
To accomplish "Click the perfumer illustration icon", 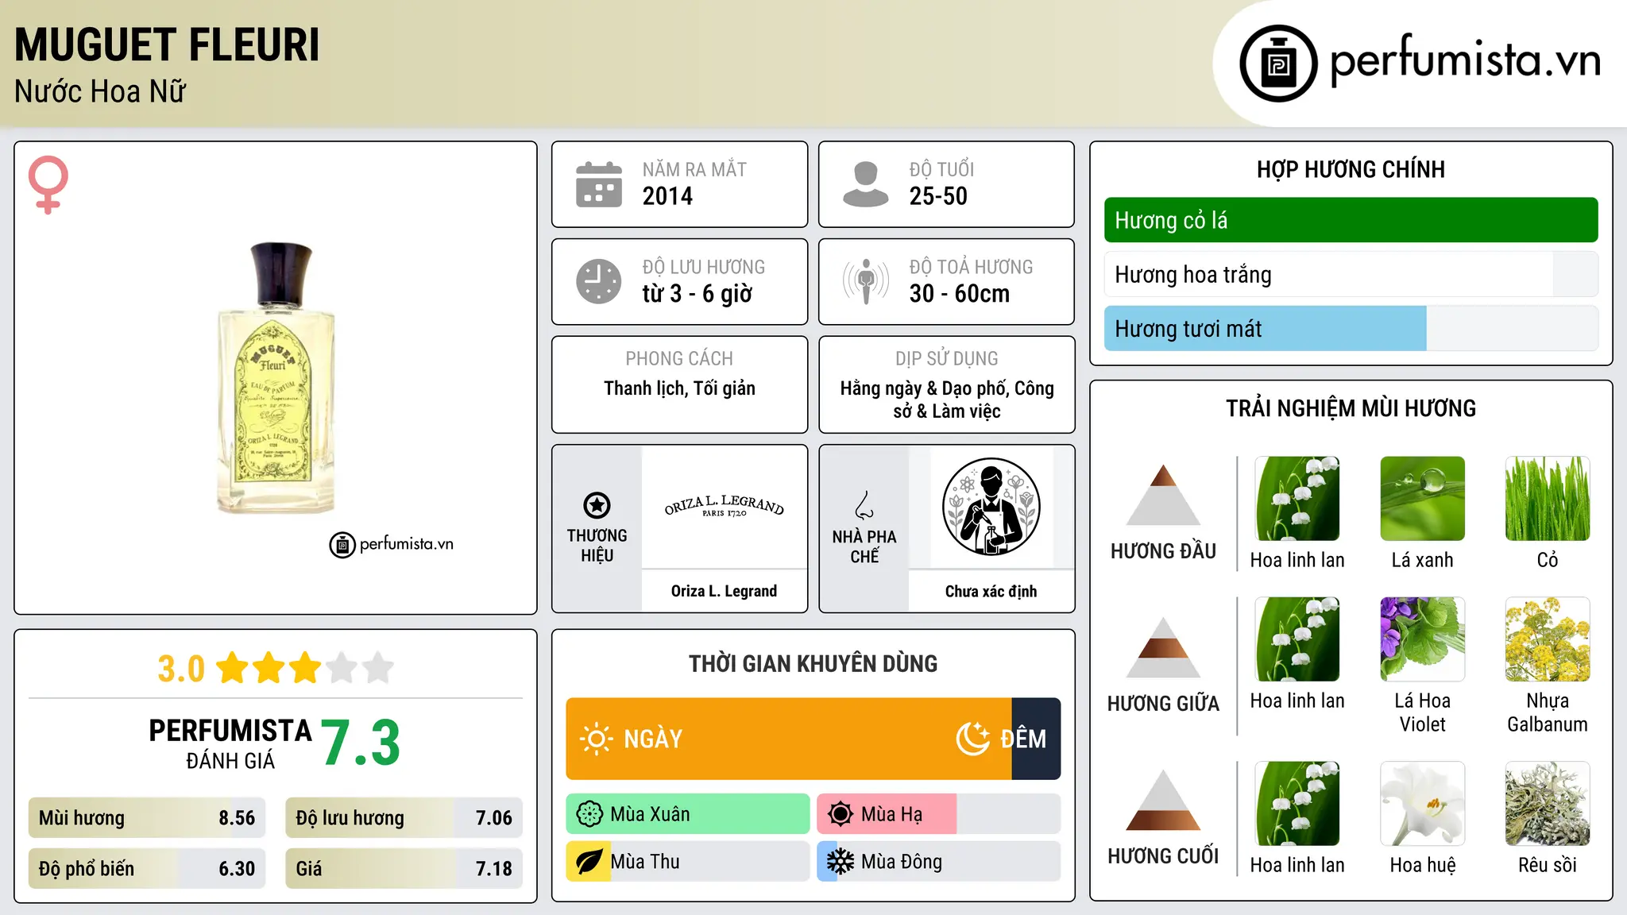I will click(x=991, y=507).
